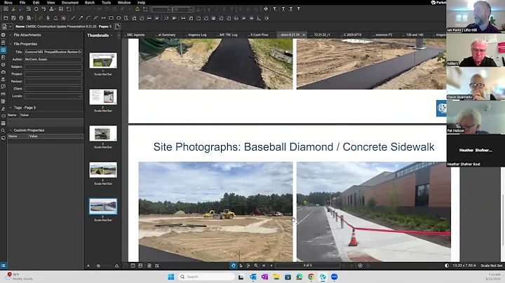
Task: Click split view vertical icon
Action: 133,265
